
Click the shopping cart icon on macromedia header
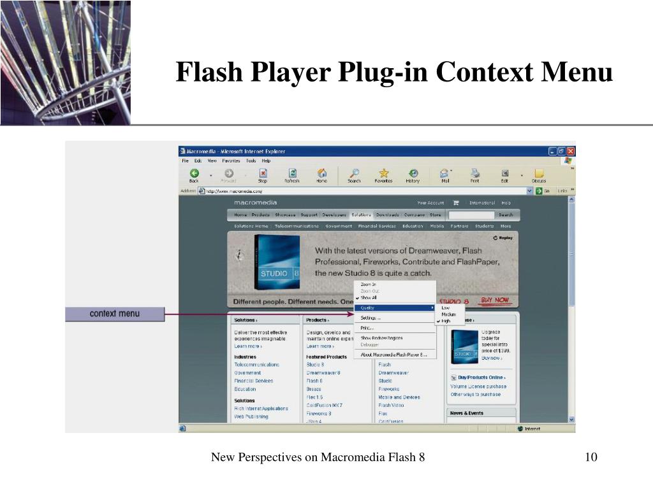[456, 203]
